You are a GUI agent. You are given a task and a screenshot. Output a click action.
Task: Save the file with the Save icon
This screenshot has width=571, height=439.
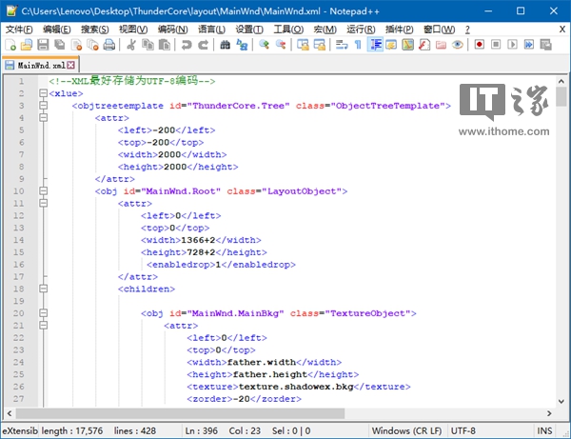click(x=43, y=45)
